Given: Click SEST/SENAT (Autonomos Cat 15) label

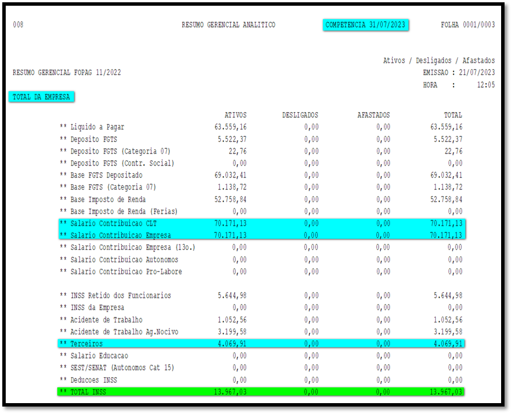Looking at the screenshot, I should (123, 368).
